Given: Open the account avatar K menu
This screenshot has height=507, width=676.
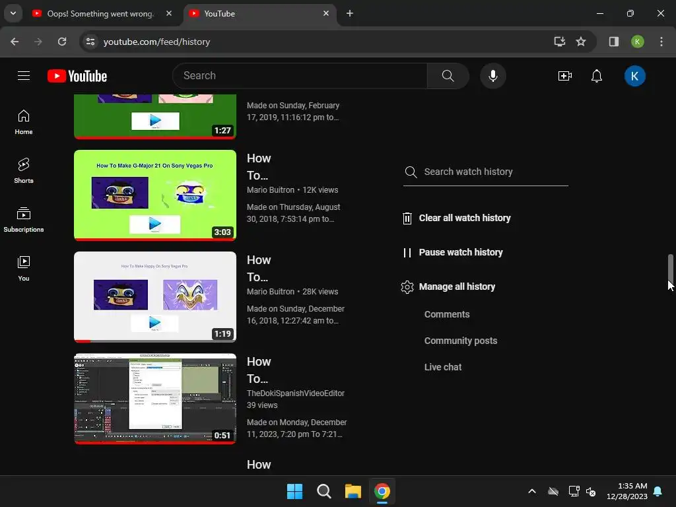Looking at the screenshot, I should click(634, 76).
